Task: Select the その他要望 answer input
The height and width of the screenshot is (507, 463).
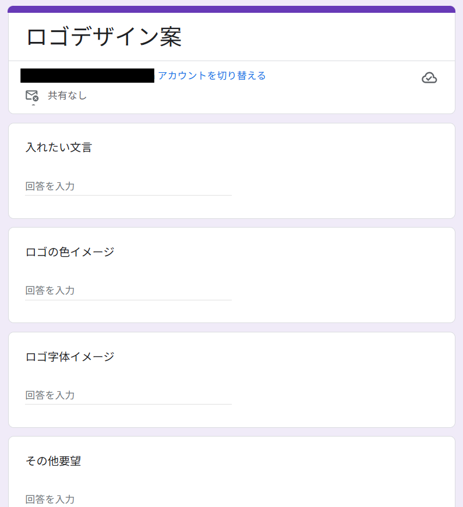Action: click(128, 499)
